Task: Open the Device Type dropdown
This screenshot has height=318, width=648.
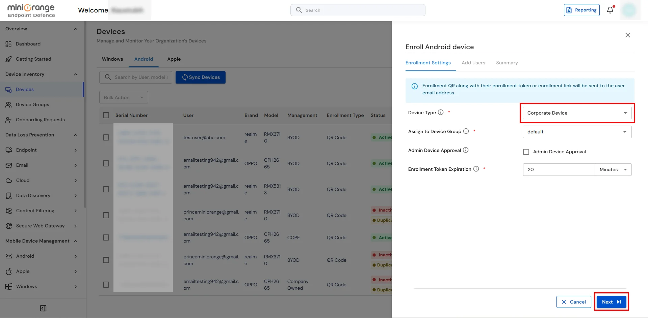Action: (x=577, y=113)
